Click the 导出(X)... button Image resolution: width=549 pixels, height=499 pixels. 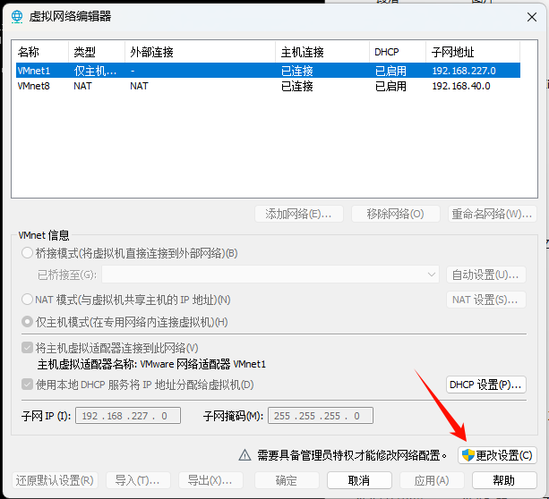click(210, 480)
